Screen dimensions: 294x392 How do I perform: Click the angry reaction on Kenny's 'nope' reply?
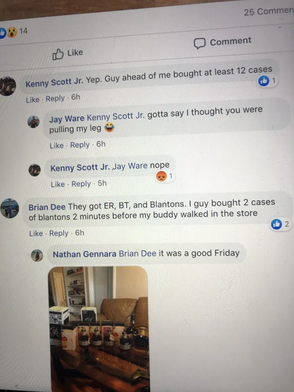tap(161, 176)
